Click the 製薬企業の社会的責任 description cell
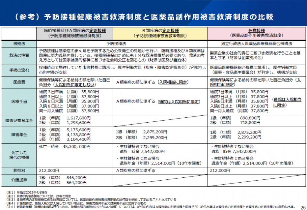The height and width of the screenshot is (210, 307). (x=257, y=56)
